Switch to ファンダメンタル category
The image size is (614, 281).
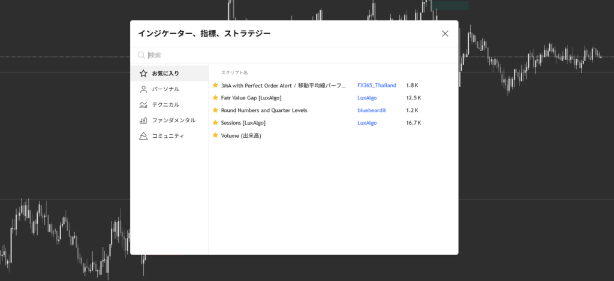click(x=173, y=120)
